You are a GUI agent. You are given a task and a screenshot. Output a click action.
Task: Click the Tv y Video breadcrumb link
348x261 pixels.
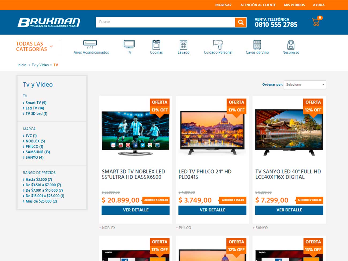[40, 65]
